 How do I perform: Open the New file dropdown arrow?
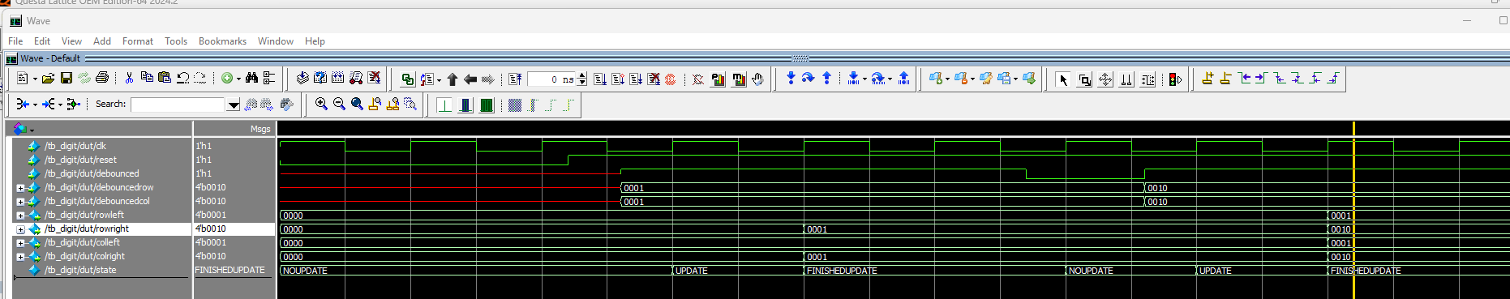(35, 79)
